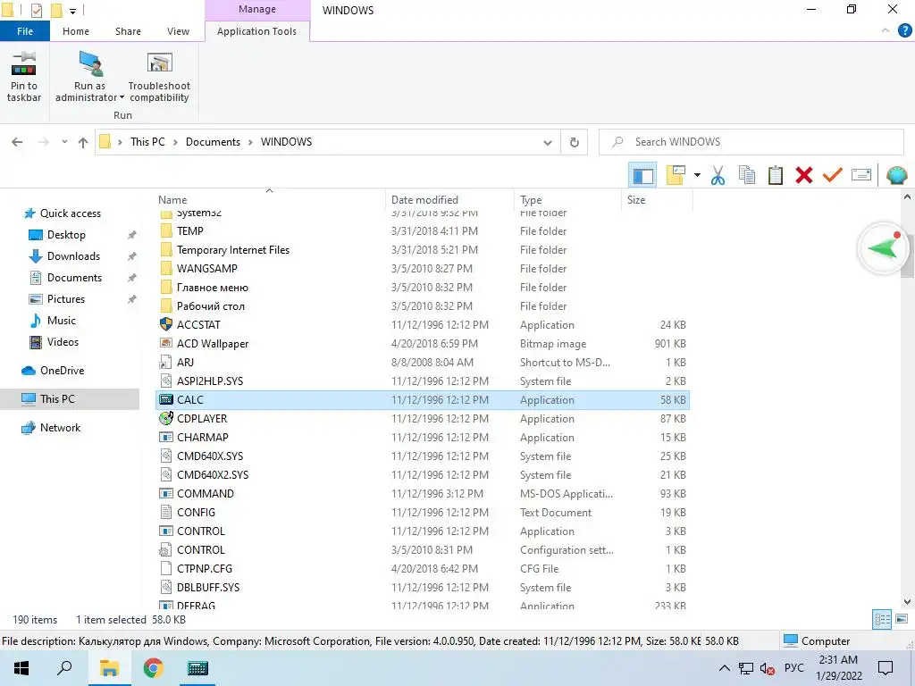Select the Application Tools tab

coord(256,31)
